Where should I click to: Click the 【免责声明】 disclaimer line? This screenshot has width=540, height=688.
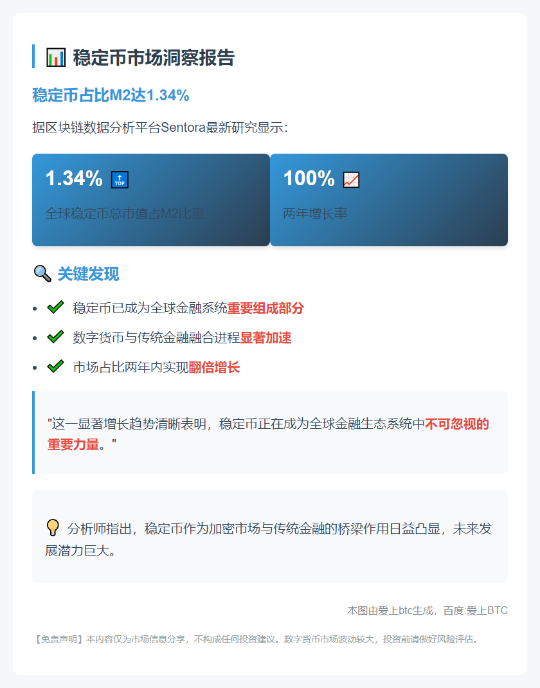(x=255, y=639)
